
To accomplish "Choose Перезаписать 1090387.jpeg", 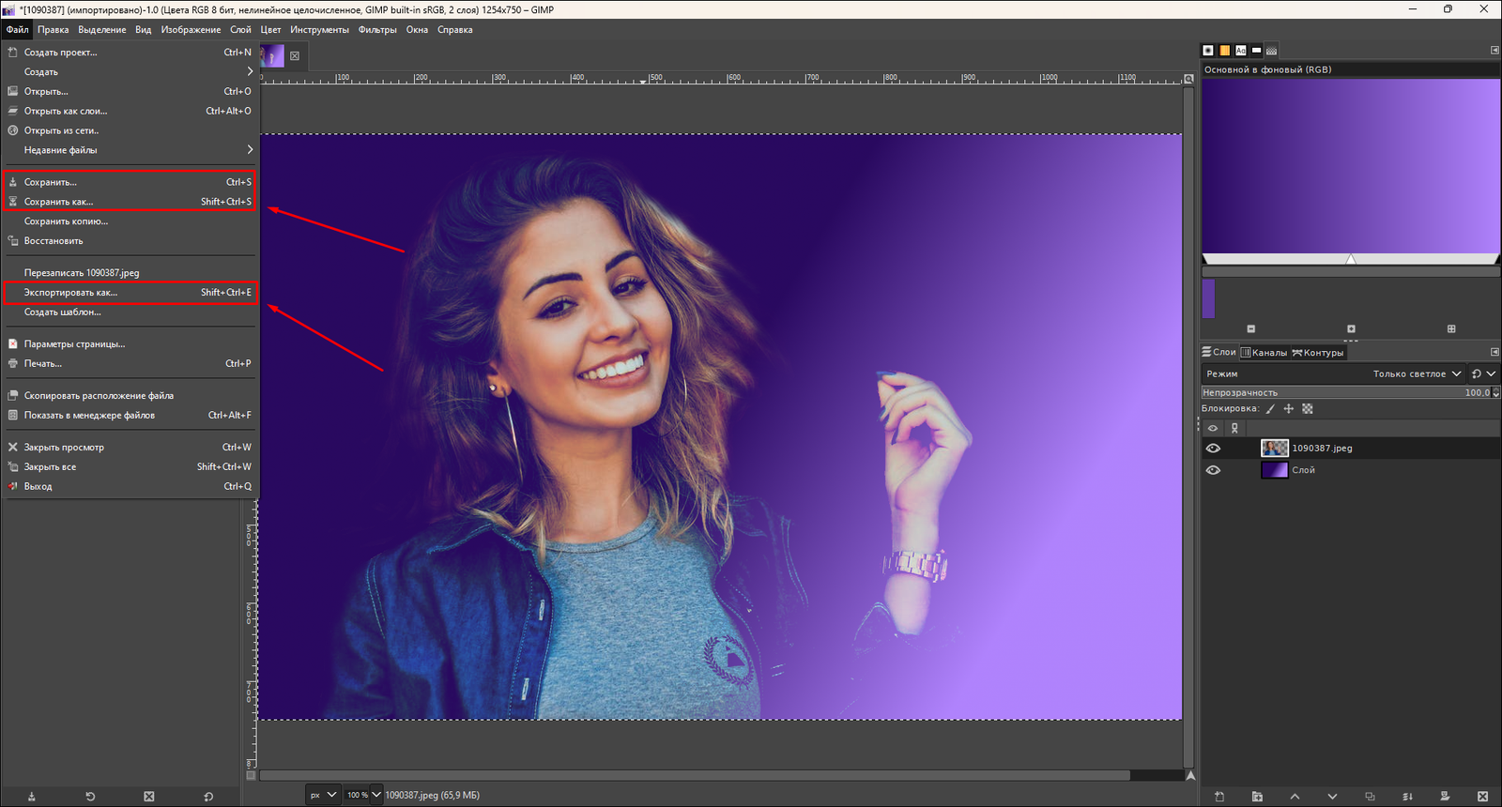I will (130, 273).
